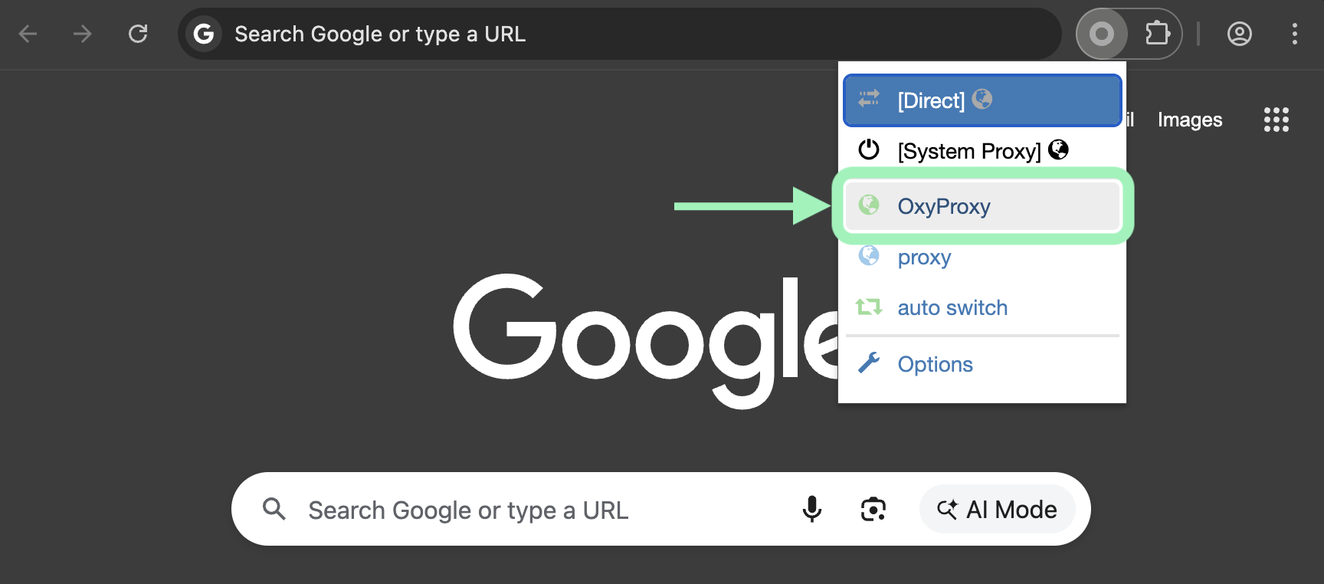The height and width of the screenshot is (584, 1324).
Task: Click the browser back arrow
Action: tap(28, 34)
